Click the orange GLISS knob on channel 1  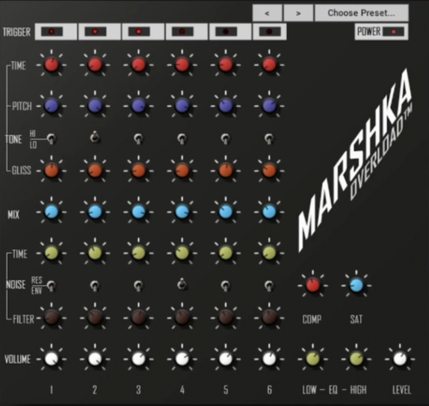coord(51,171)
